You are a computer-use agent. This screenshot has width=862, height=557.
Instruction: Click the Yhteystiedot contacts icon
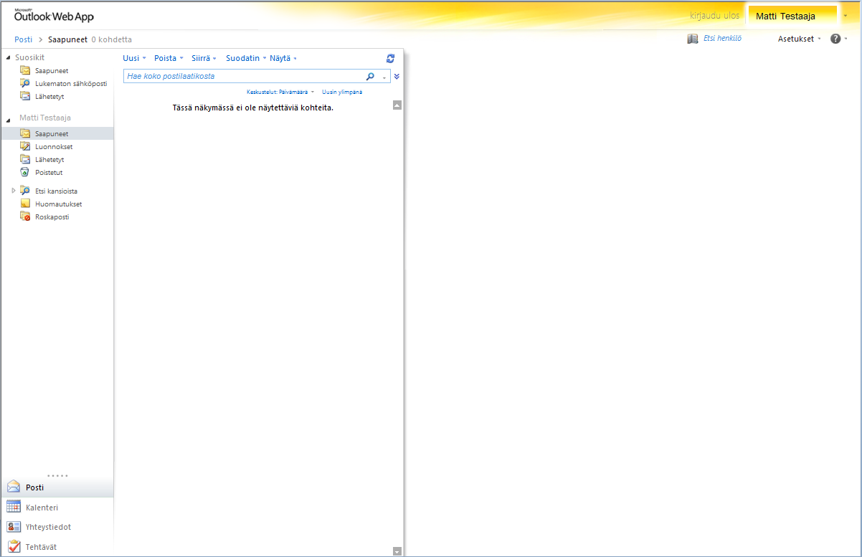[14, 527]
